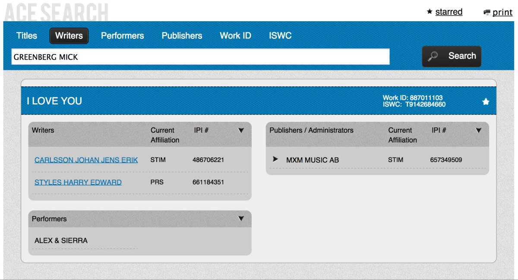
Task: Collapse the Performers panel arrow
Action: click(241, 219)
